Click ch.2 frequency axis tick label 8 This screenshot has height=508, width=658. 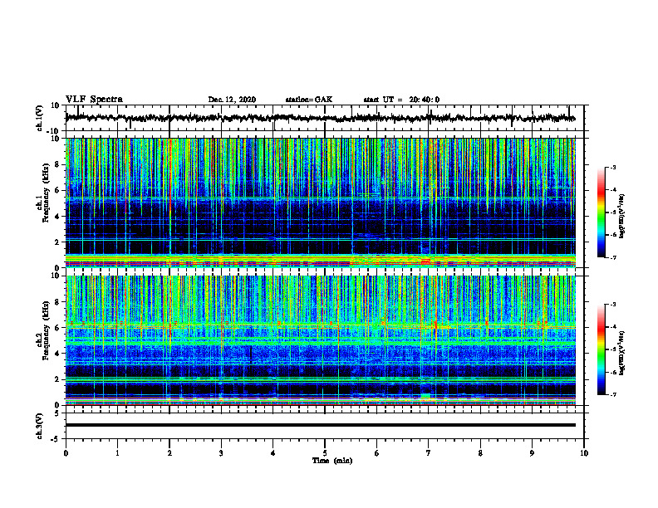pos(57,302)
